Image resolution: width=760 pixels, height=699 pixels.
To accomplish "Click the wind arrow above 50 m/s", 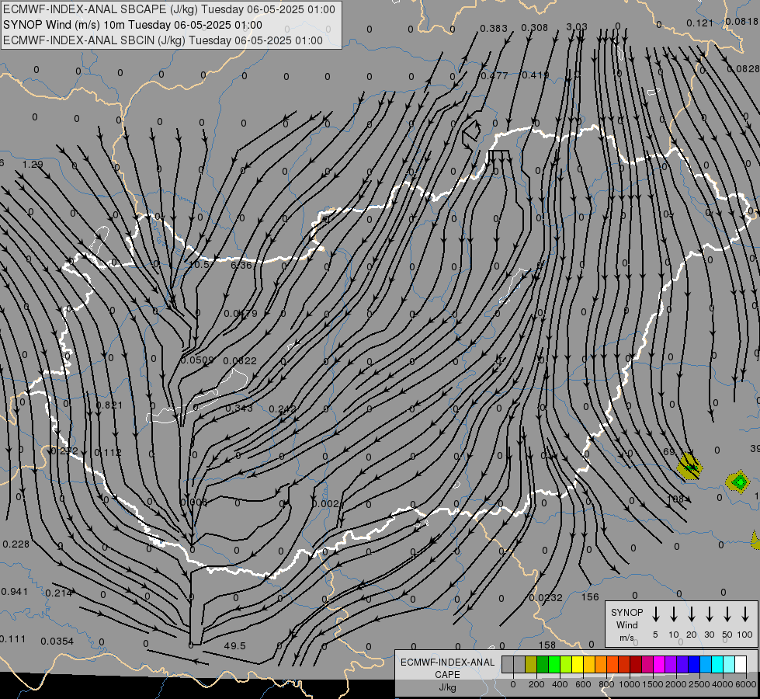I will coord(727,614).
